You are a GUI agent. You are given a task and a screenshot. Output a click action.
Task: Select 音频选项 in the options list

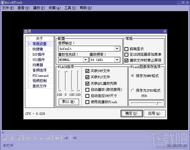40,70
